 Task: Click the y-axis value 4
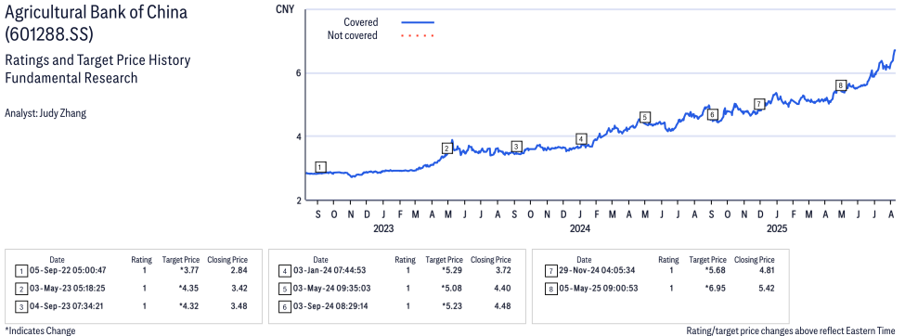pos(300,136)
